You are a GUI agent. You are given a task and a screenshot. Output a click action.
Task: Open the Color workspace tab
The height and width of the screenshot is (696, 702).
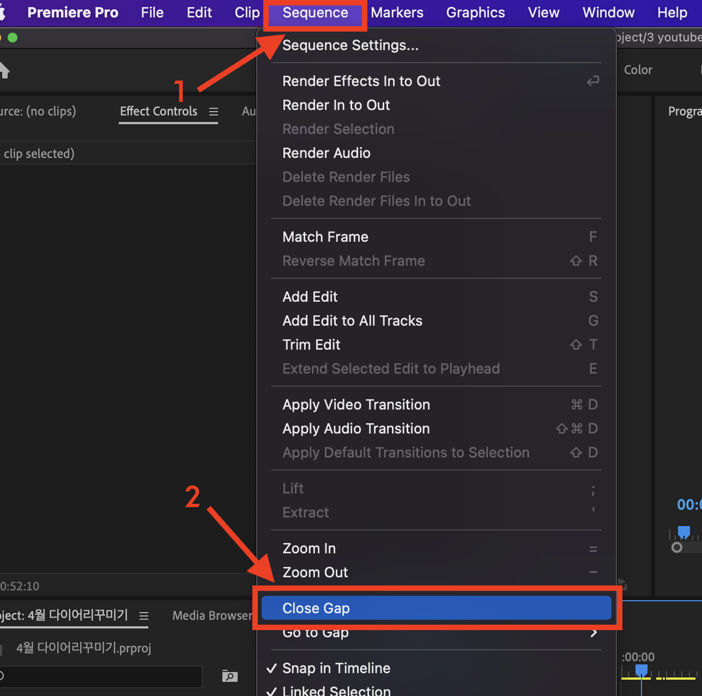(x=638, y=70)
